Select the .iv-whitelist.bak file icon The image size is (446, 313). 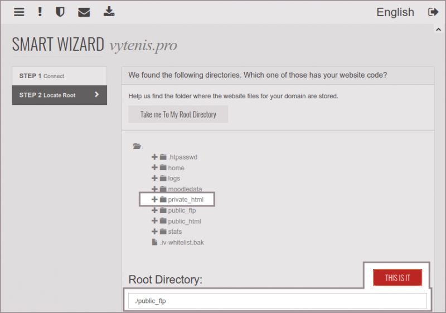pos(155,242)
